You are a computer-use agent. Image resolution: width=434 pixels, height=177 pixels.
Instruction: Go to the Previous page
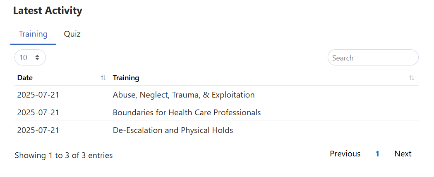(345, 154)
